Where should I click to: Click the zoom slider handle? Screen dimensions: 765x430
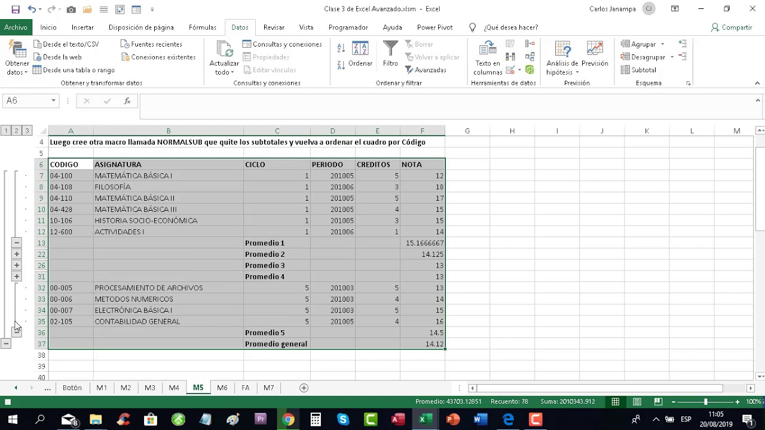click(705, 402)
